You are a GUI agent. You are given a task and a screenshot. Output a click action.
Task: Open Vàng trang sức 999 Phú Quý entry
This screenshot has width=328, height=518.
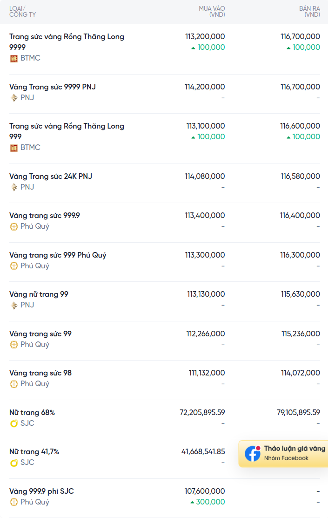tap(164, 262)
